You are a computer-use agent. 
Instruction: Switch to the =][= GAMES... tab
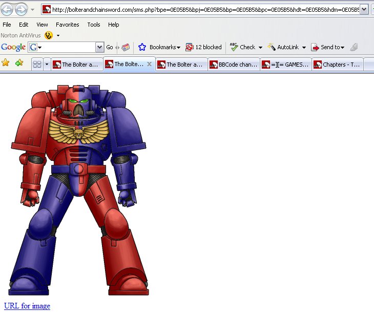click(x=286, y=65)
